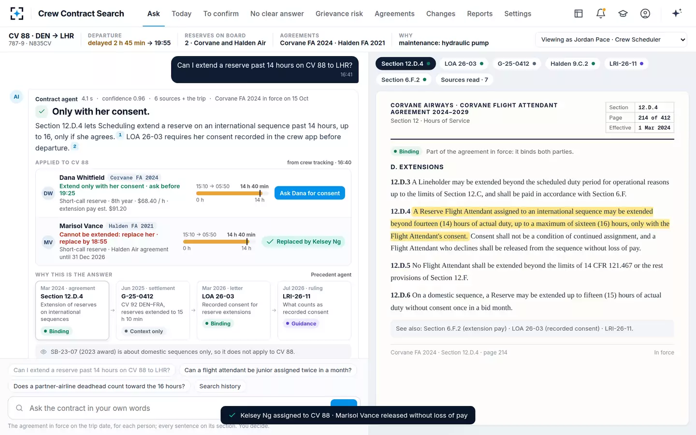Screen dimensions: 696x435
Task: Choose the junior assigned twice suggestion
Action: [268, 370]
